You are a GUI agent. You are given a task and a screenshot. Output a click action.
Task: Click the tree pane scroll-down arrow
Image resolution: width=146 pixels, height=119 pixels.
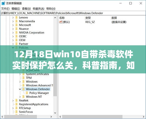click(55, 113)
